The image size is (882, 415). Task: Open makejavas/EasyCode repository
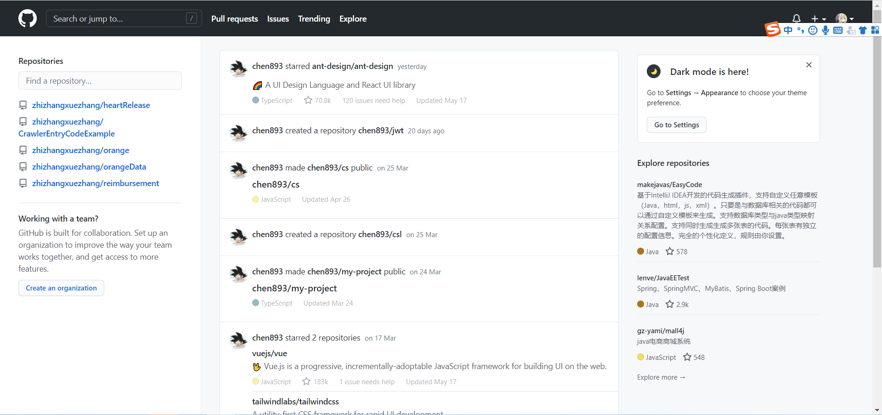(669, 185)
